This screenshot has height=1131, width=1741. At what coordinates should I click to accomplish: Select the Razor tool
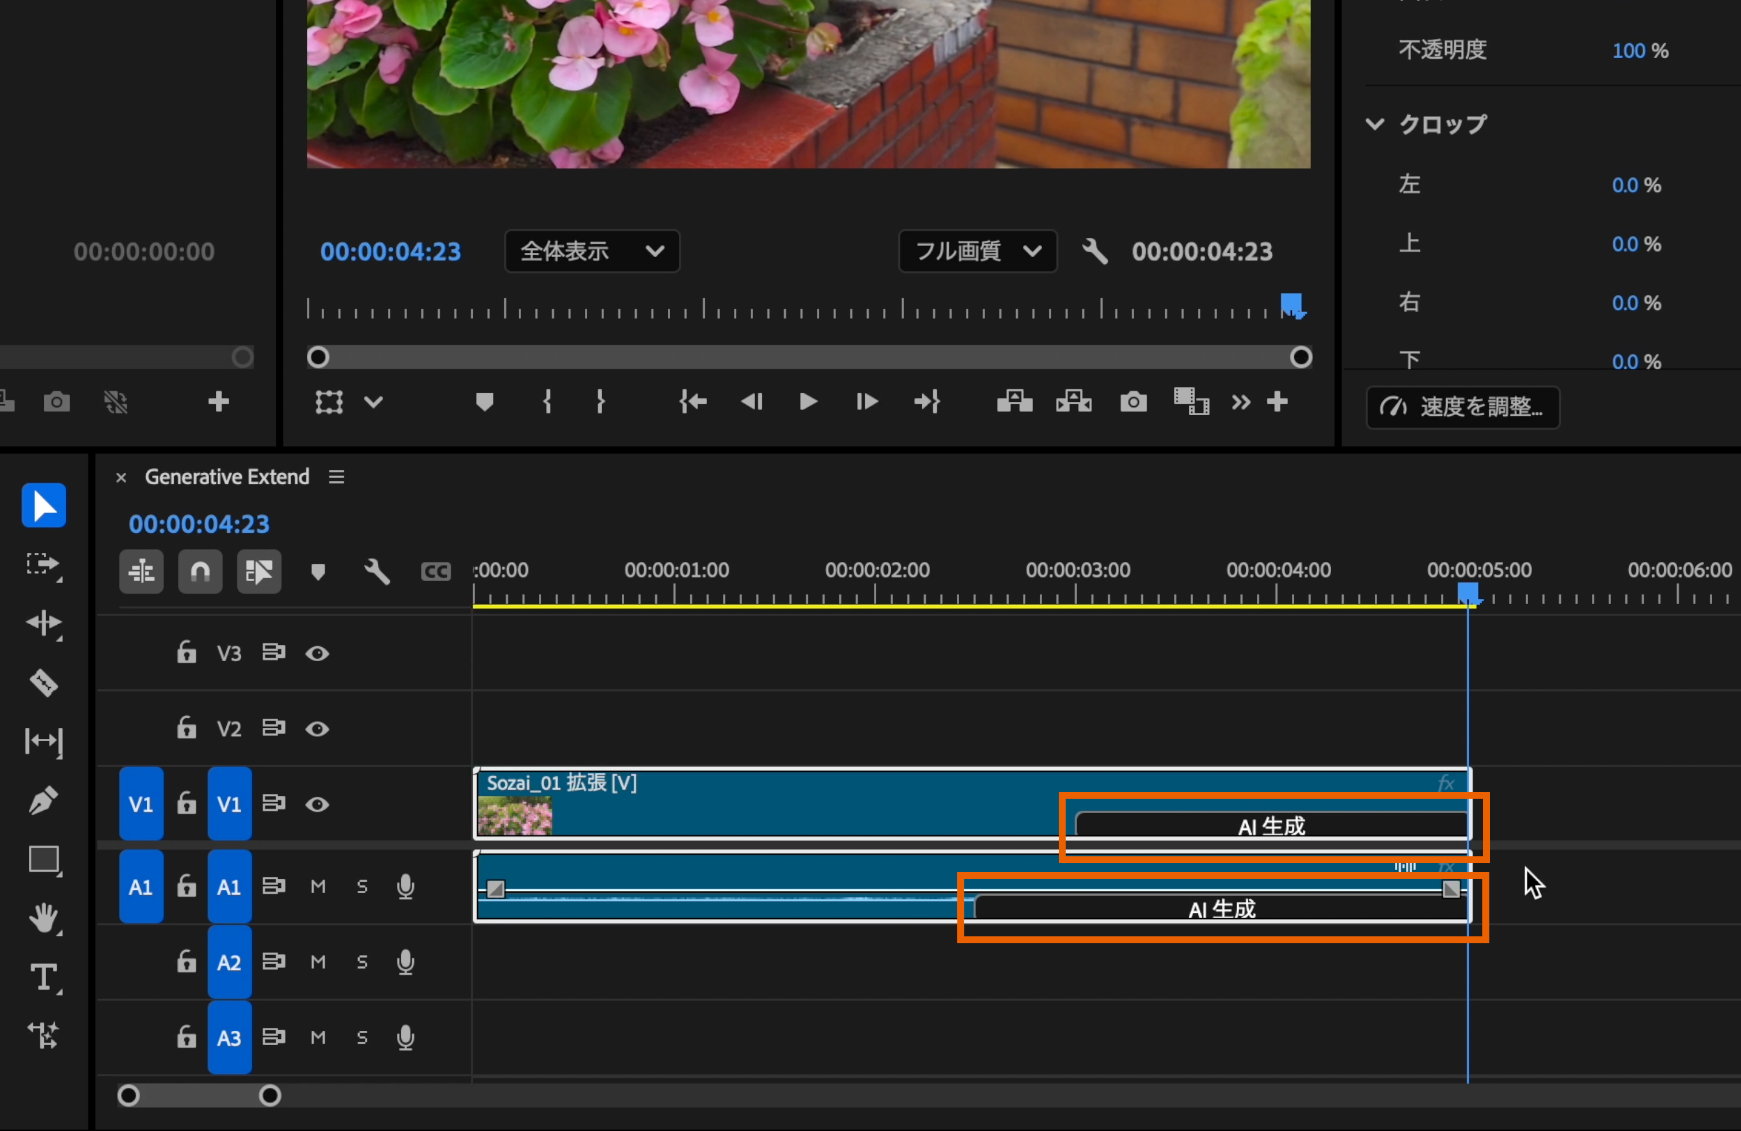[44, 682]
